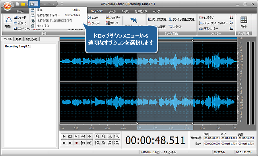Zoom to selection left edge

point(97,143)
